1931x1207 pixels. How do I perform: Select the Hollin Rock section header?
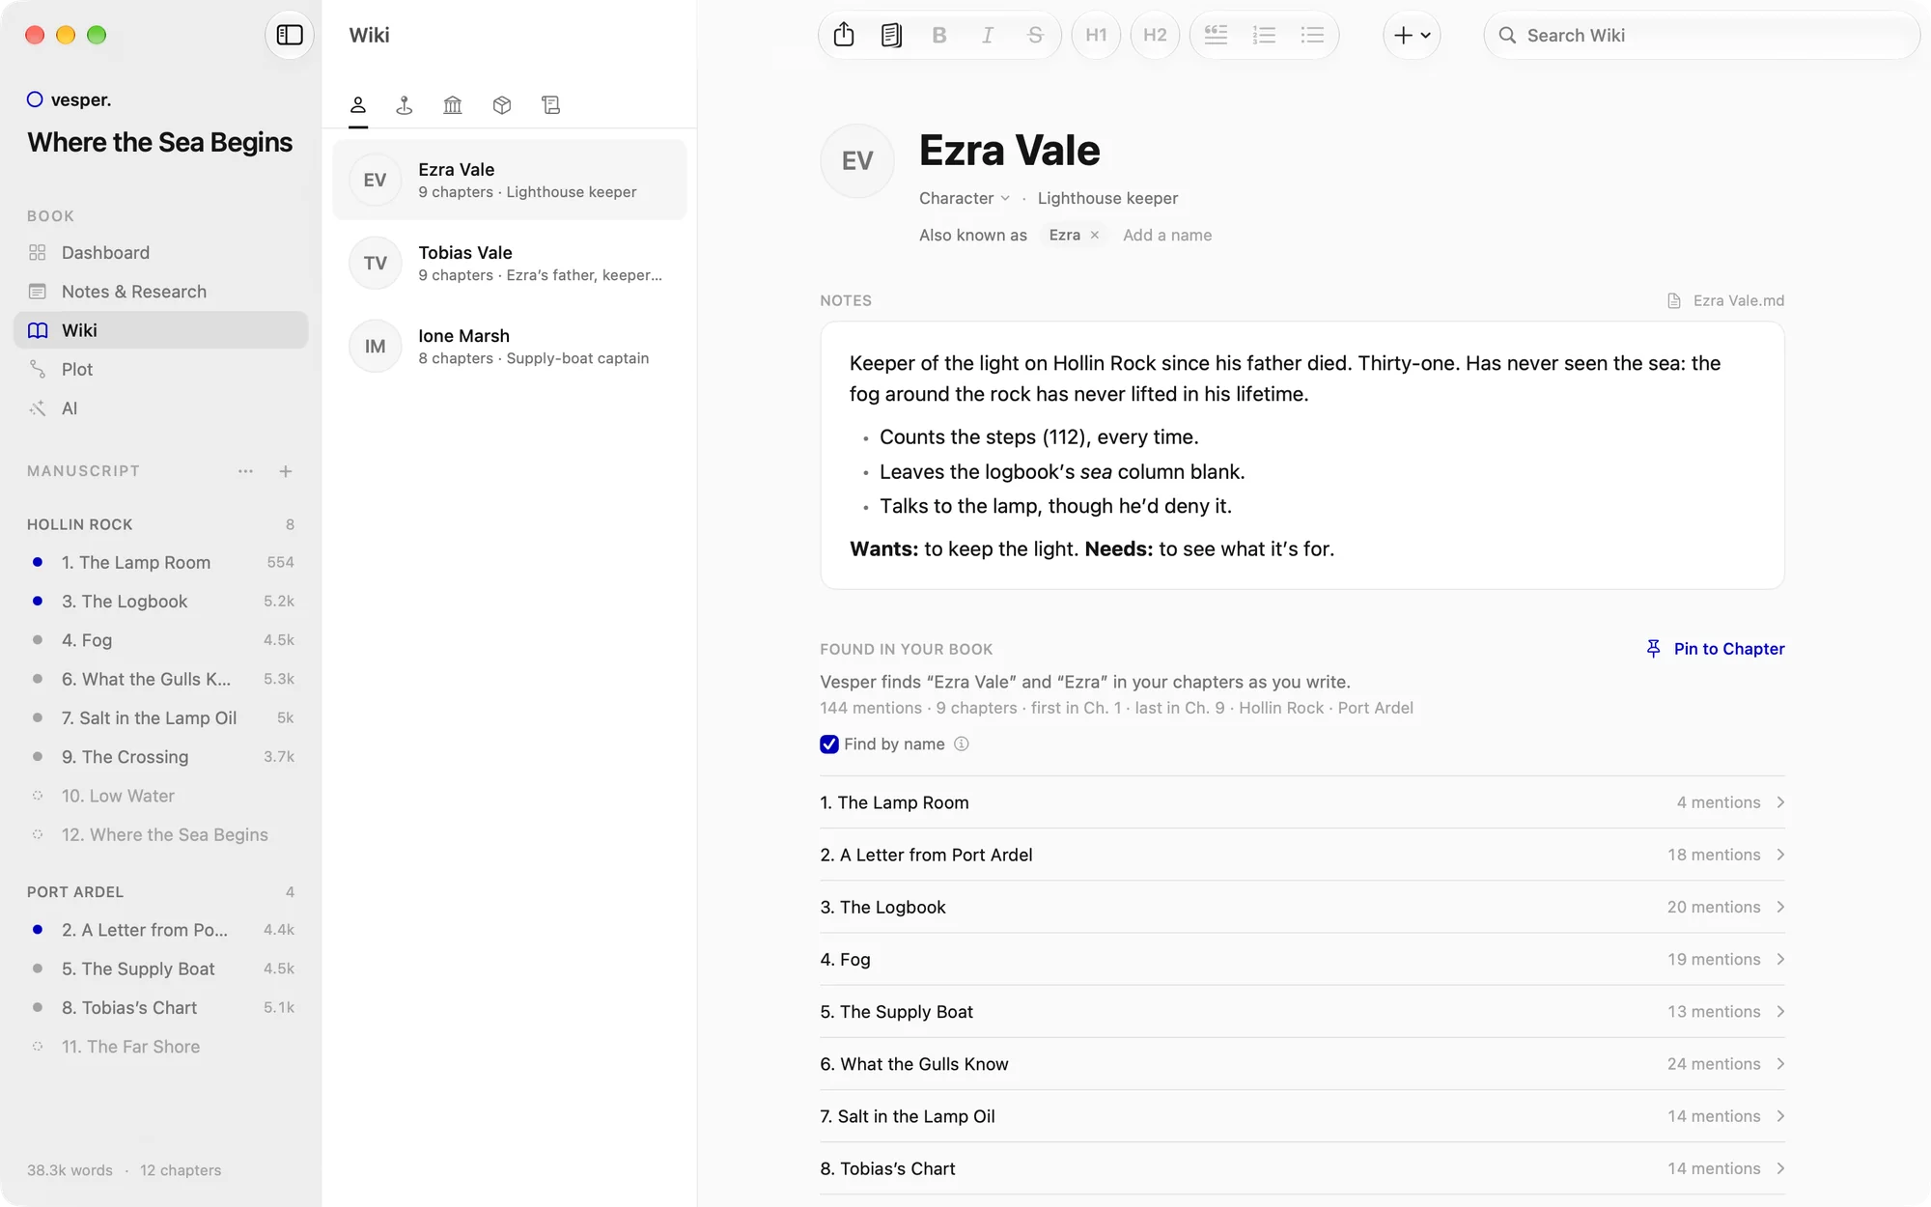click(80, 524)
